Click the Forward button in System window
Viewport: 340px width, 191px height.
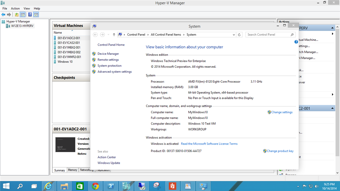pos(102,35)
